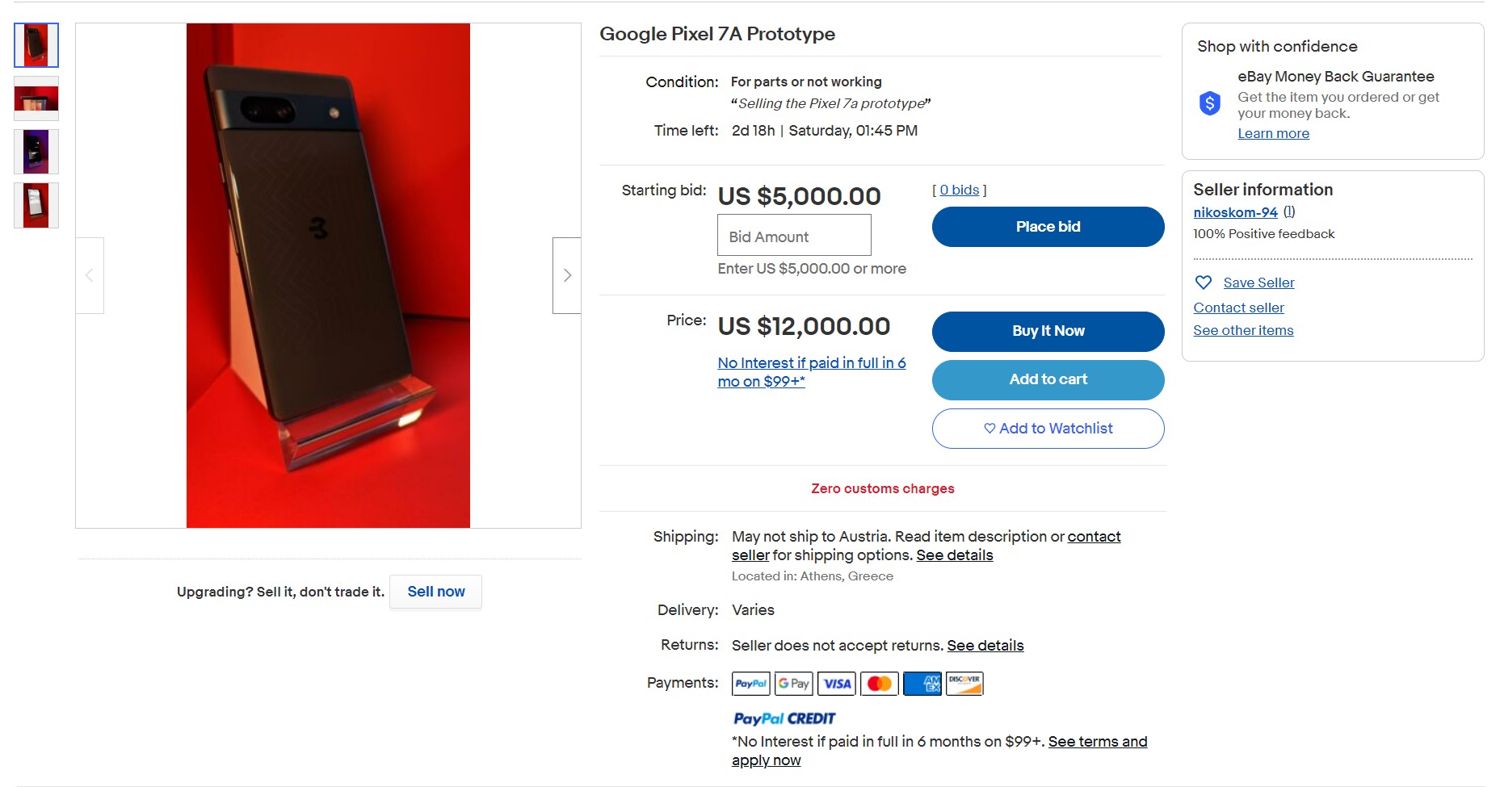Click the Visa card icon
This screenshot has height=787, width=1500.
coord(837,684)
